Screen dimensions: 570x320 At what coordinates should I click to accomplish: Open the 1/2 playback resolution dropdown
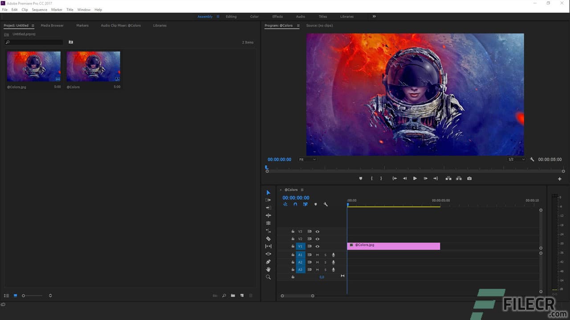pos(515,159)
